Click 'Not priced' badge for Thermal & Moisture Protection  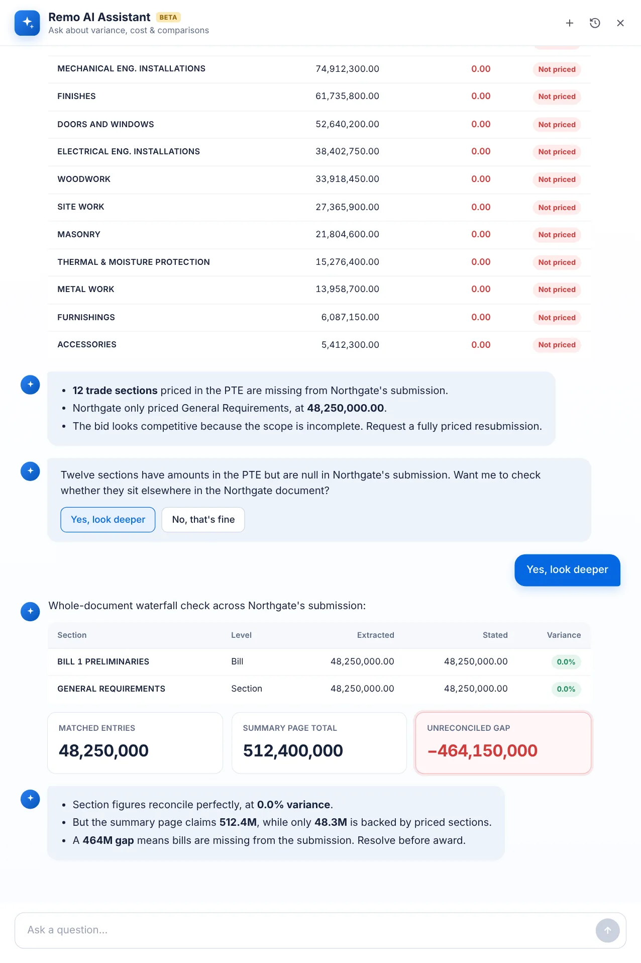point(557,262)
